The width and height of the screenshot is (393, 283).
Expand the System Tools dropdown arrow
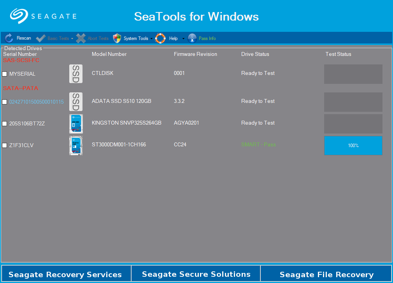[x=151, y=39]
